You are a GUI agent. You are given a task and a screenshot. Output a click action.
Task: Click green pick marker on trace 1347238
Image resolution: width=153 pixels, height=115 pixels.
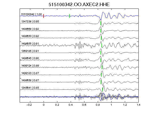(101, 23)
